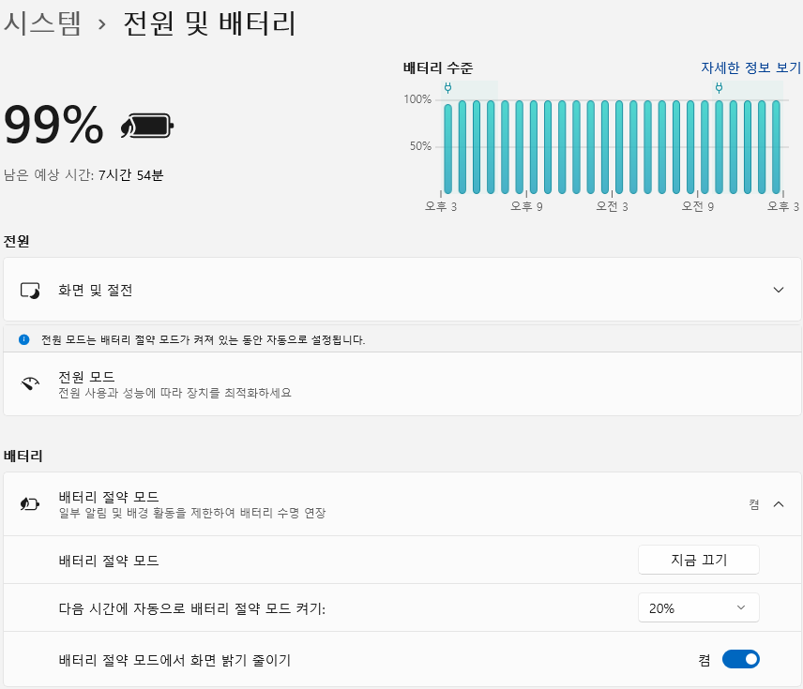The image size is (803, 689).
Task: Click the left charger marker above the battery chart
Action: [449, 89]
